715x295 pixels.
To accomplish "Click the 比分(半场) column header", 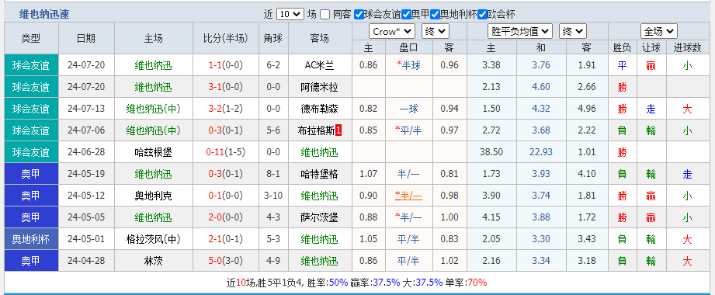I will click(x=225, y=38).
